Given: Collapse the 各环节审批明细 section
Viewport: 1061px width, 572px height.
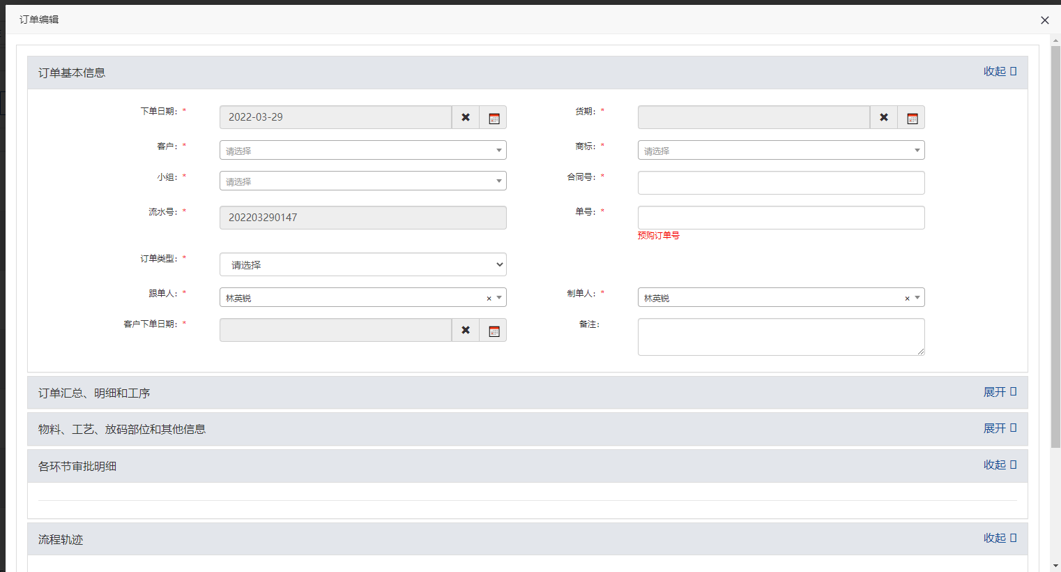Looking at the screenshot, I should pyautogui.click(x=1000, y=465).
